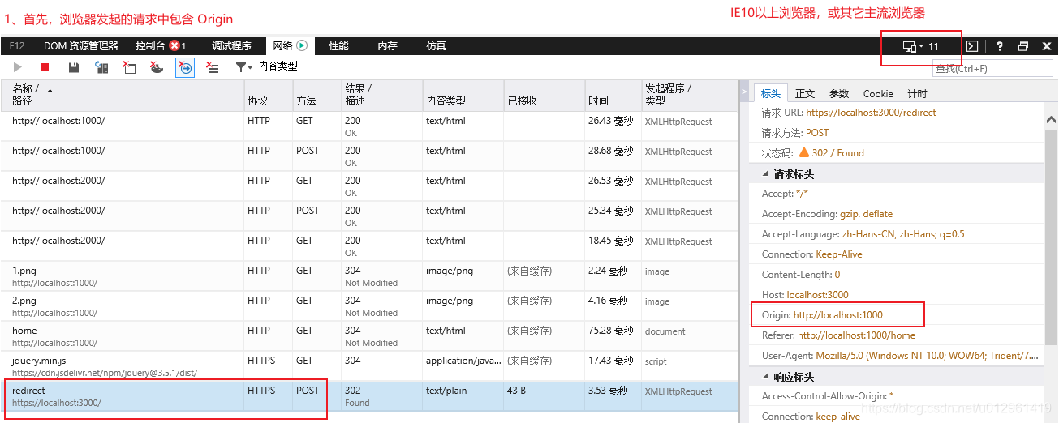Select the jquery.min.js request row
This screenshot has width=1059, height=423.
point(369,366)
